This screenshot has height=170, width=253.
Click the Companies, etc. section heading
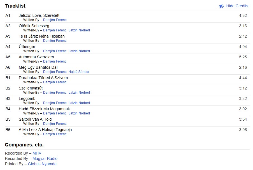pos(24,145)
